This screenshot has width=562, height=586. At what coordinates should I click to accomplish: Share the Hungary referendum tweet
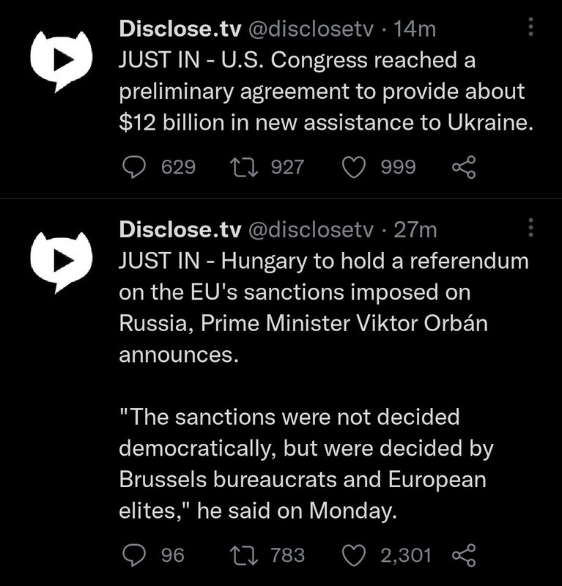(464, 555)
